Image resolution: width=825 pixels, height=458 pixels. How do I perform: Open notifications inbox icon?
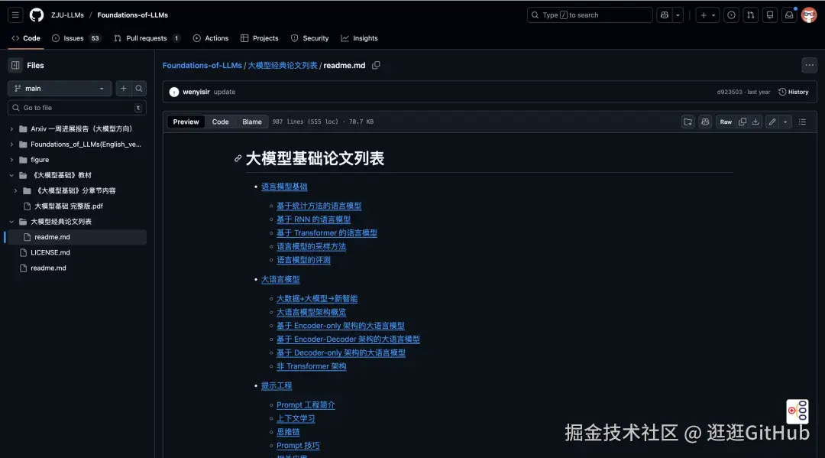[x=788, y=15]
